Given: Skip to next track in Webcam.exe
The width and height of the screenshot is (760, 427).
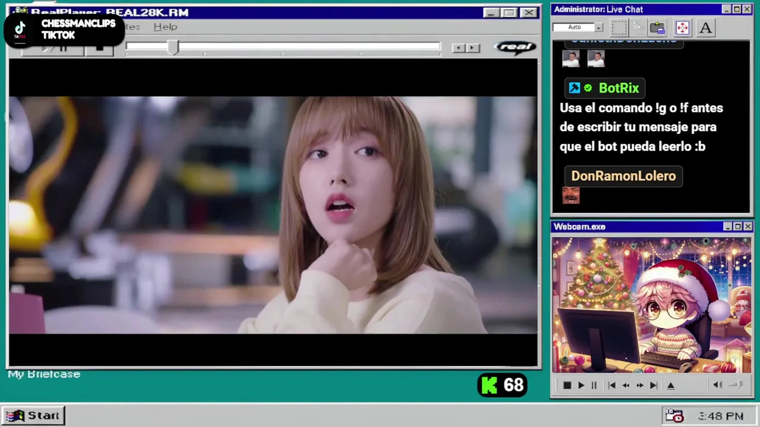Looking at the screenshot, I should [x=654, y=385].
